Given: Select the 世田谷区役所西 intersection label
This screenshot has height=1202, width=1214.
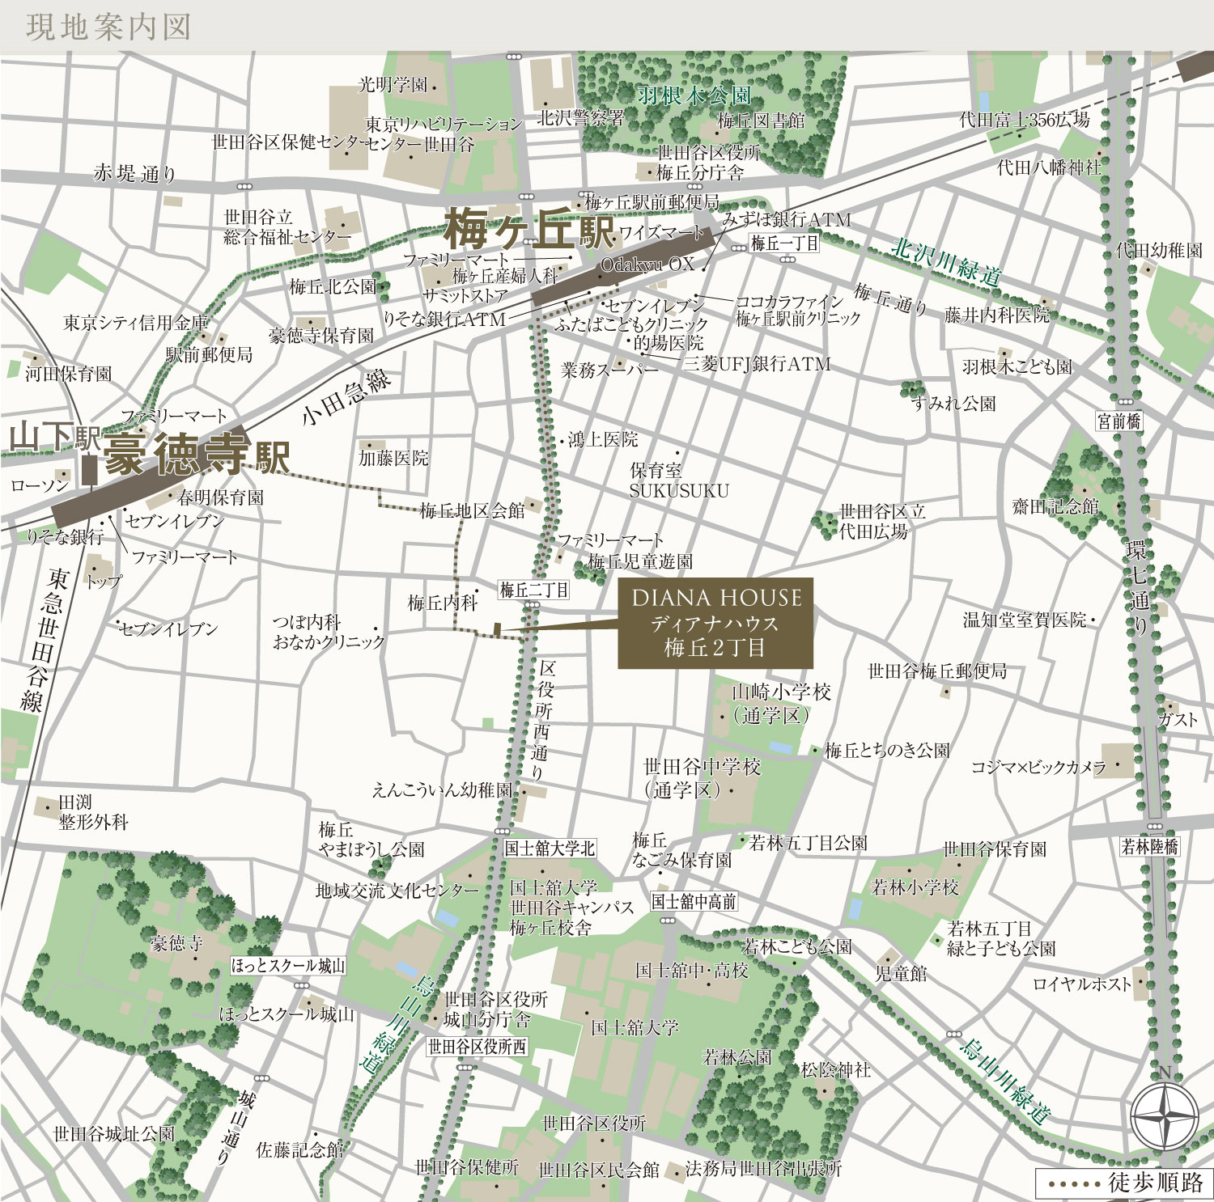Looking at the screenshot, I should 478,1047.
